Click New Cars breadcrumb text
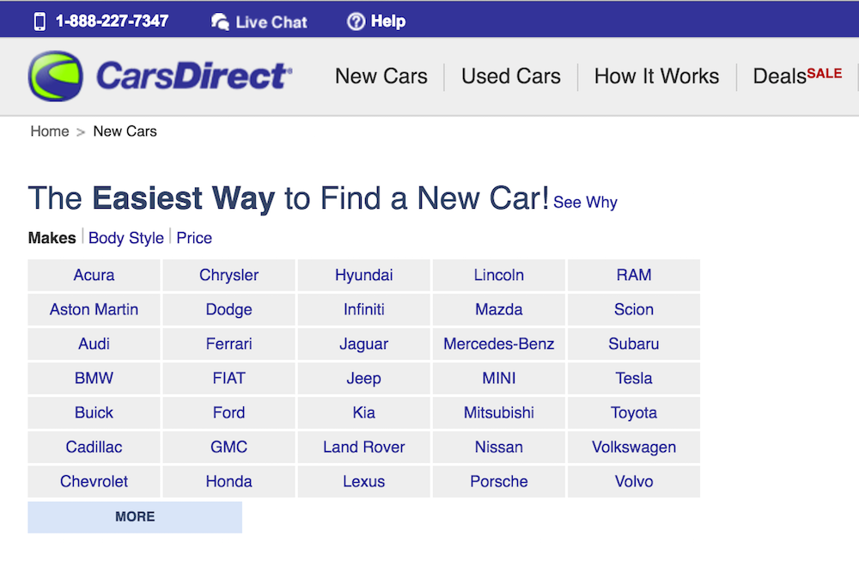859x573 pixels. tap(125, 131)
